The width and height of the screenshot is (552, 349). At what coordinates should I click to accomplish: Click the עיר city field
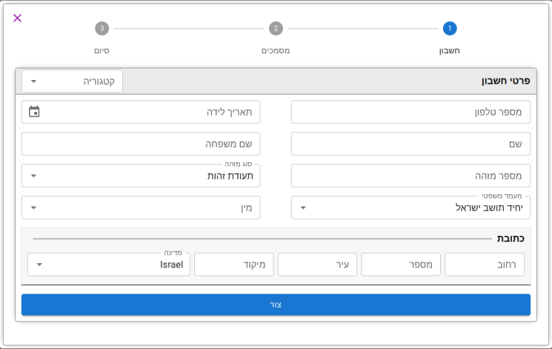[317, 265]
